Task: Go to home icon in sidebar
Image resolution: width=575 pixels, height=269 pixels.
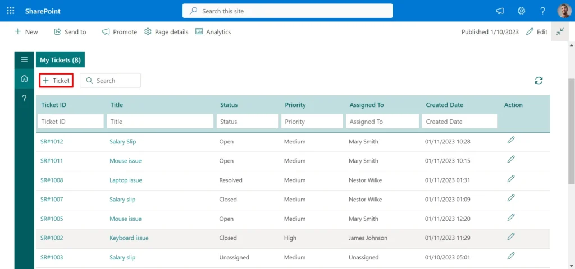Action: [24, 78]
